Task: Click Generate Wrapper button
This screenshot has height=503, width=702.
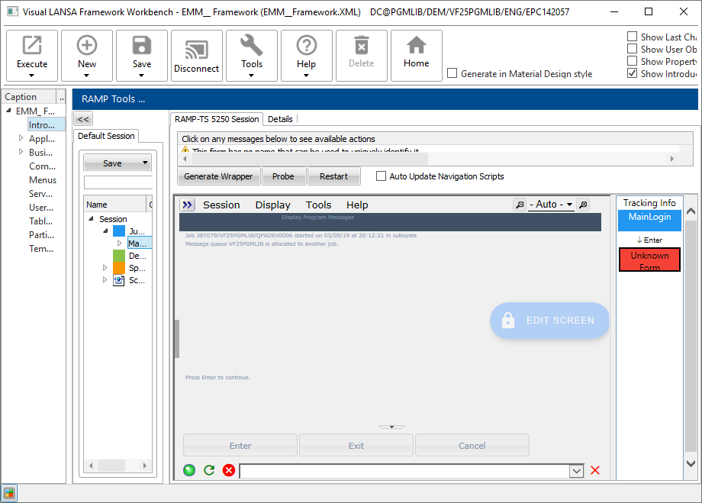Action: 218,176
